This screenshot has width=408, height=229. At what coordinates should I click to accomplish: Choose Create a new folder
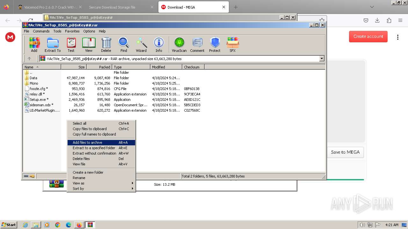point(101,172)
